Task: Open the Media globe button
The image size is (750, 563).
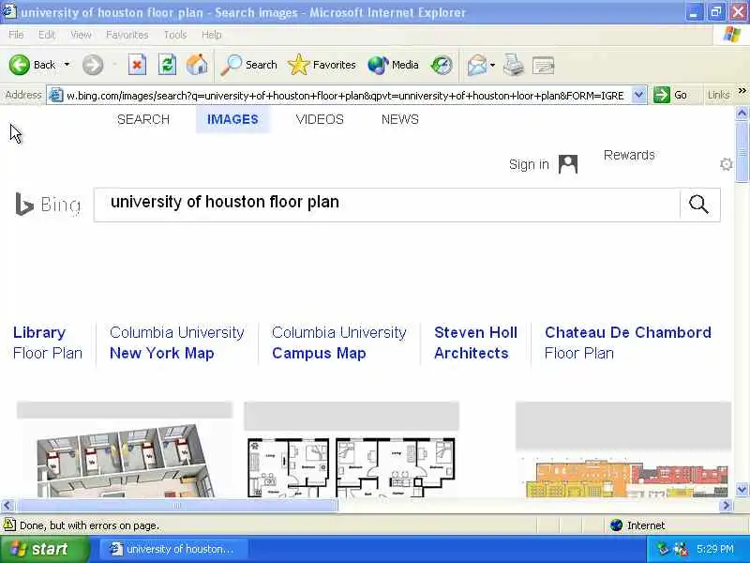Action: 393,65
